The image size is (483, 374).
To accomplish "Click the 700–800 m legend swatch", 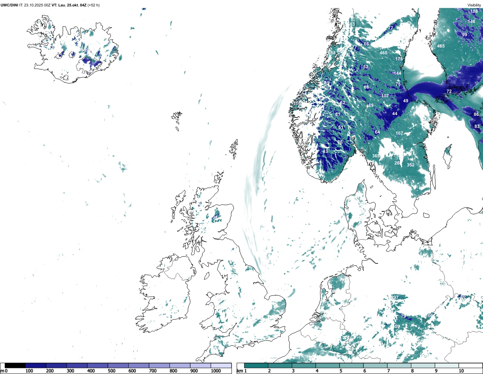I will (x=159, y=365).
